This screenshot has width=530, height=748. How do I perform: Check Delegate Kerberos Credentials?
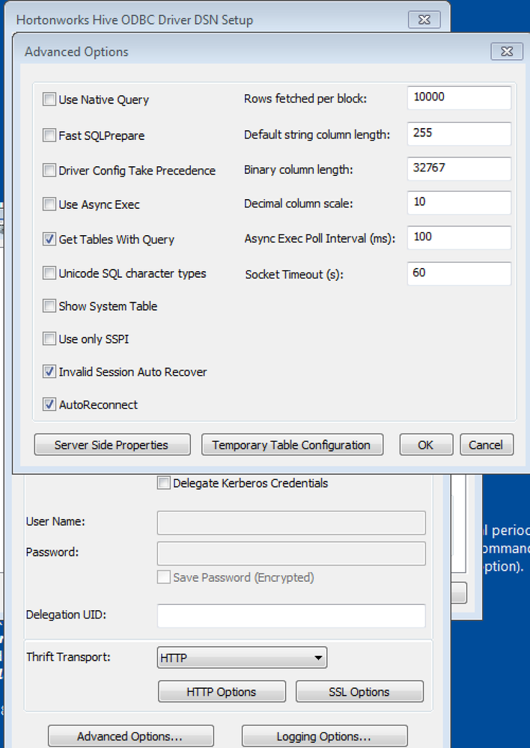pos(164,483)
